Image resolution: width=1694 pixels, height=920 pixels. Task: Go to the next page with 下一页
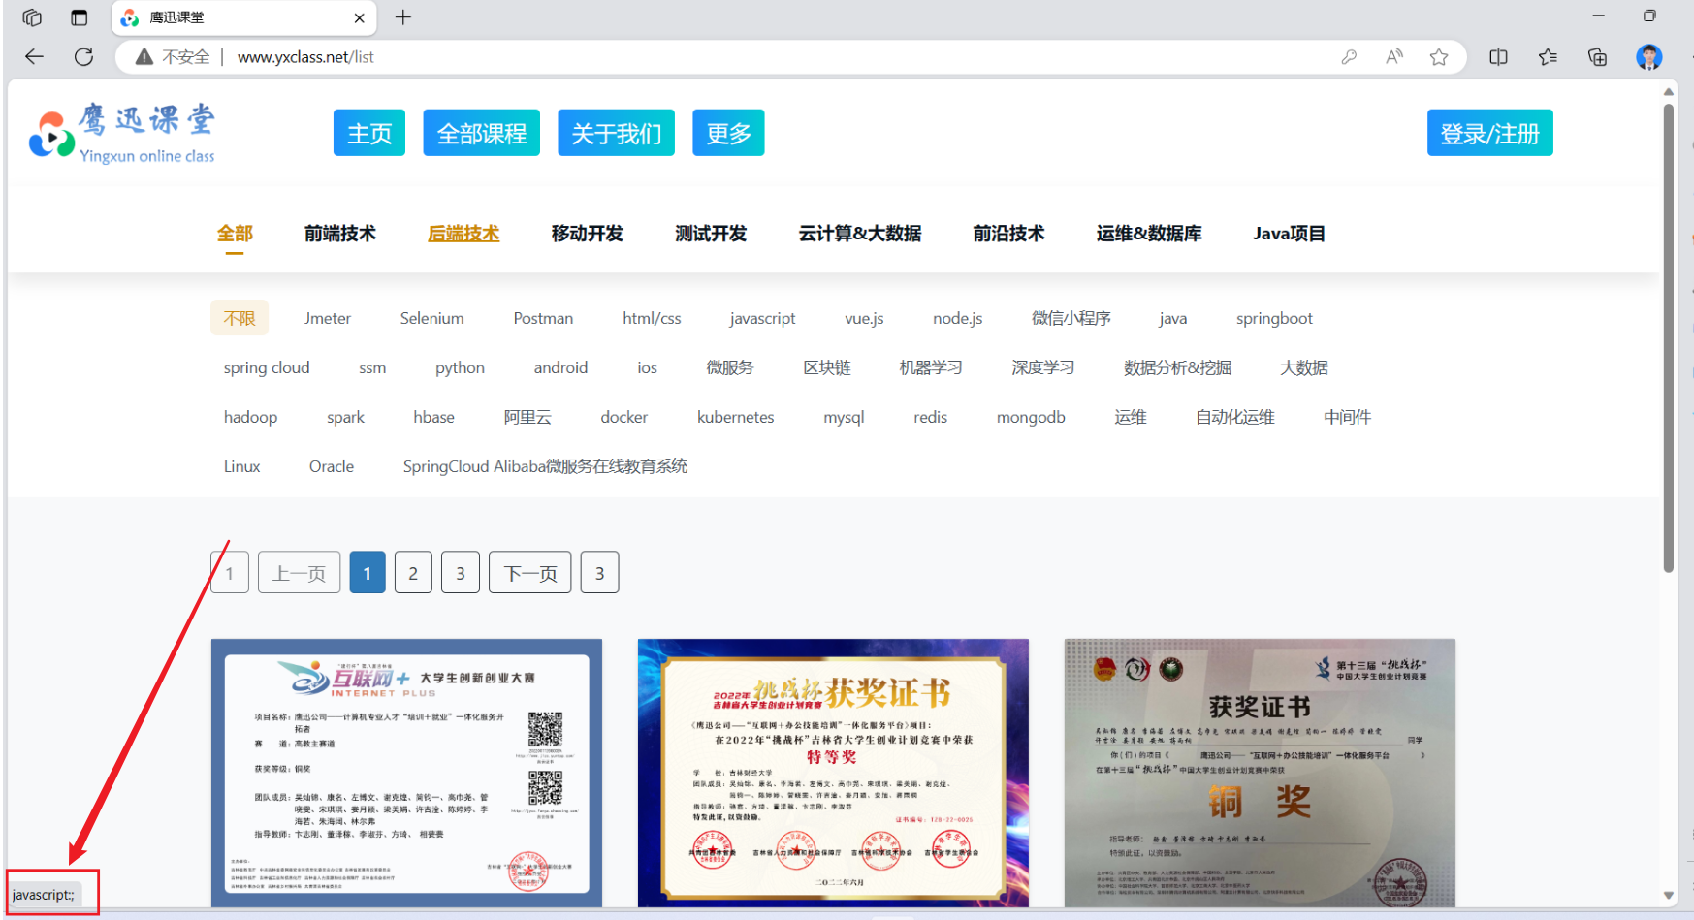tap(529, 572)
